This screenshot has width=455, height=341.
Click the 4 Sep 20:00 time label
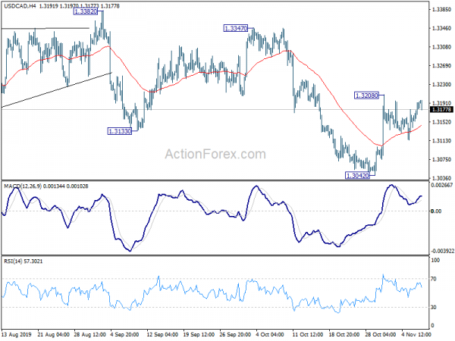pos(125,335)
